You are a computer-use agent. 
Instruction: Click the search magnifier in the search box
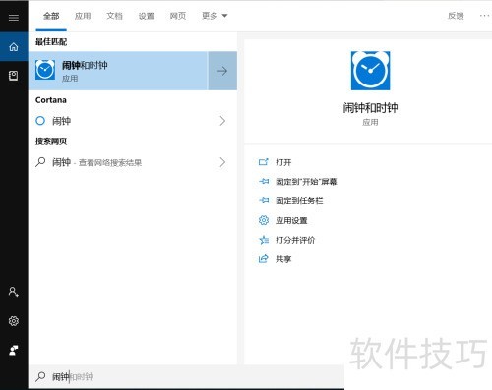(40, 376)
